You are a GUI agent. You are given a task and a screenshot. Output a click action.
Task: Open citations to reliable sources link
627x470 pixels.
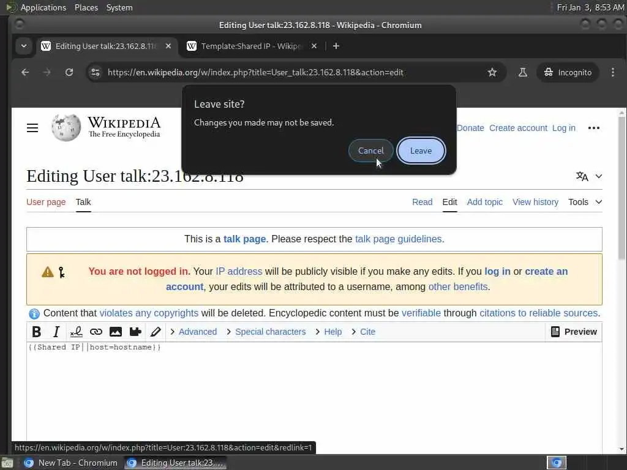point(539,313)
